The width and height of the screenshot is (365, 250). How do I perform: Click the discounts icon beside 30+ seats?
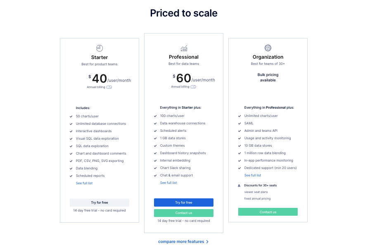coord(239,186)
